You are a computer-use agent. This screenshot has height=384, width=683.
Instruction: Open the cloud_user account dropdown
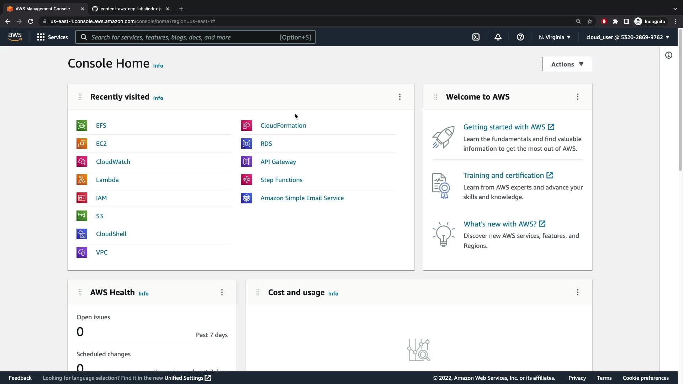(x=628, y=37)
